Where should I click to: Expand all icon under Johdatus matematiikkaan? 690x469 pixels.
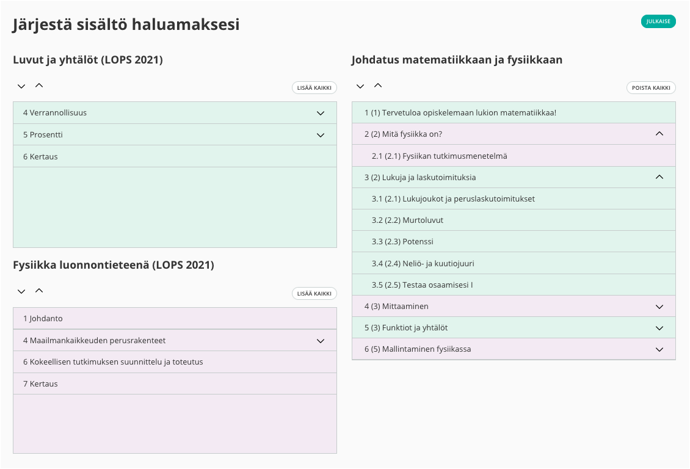360,86
